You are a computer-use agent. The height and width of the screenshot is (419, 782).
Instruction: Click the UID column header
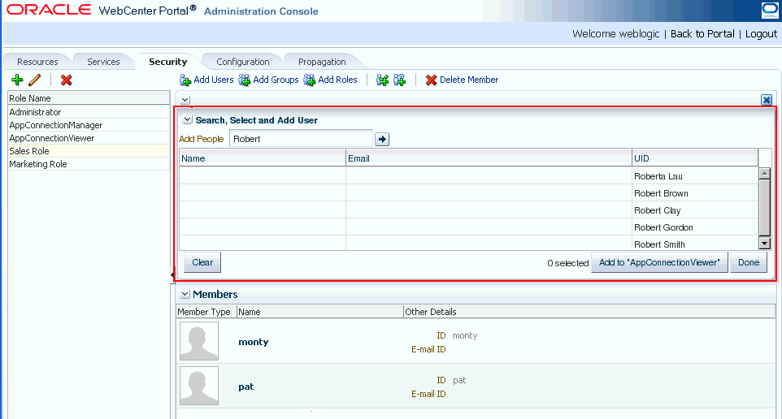point(695,158)
